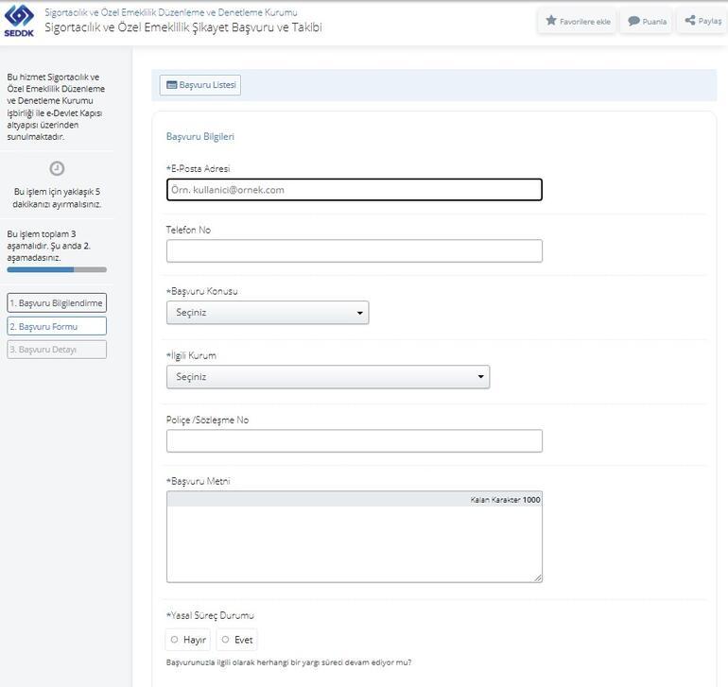Click the page title Sigortacılık ve Özel Emeklilik Şikayet Başvuru ve Takibi

click(183, 27)
